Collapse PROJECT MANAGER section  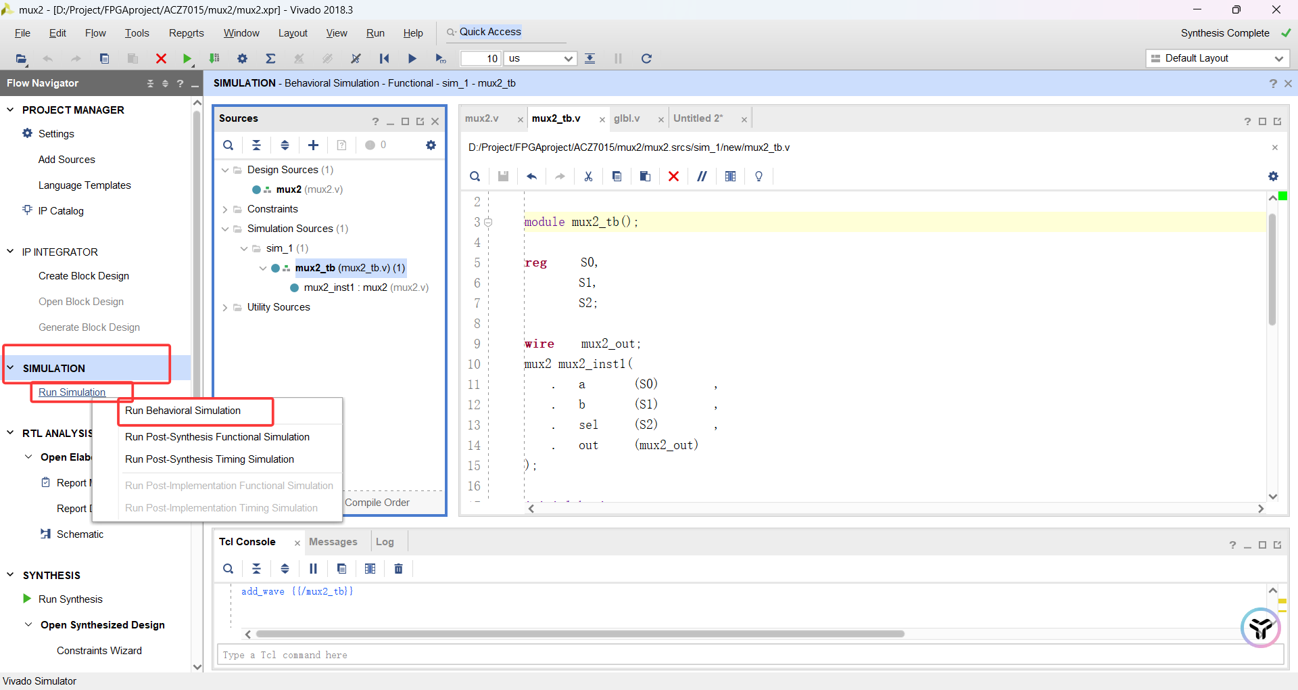point(10,110)
